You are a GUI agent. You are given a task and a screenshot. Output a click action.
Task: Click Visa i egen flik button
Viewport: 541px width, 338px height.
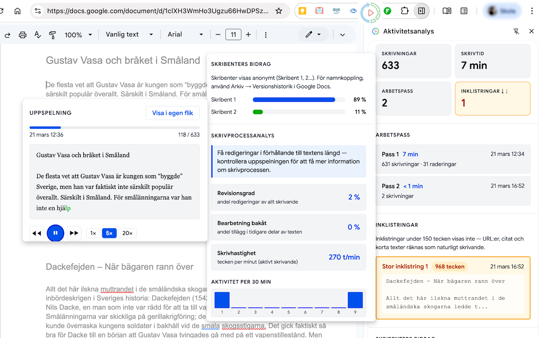172,113
